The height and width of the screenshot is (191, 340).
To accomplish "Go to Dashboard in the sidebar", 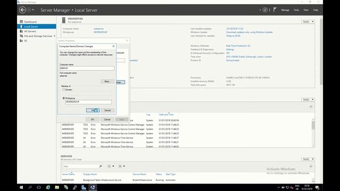I will click(x=30, y=22).
